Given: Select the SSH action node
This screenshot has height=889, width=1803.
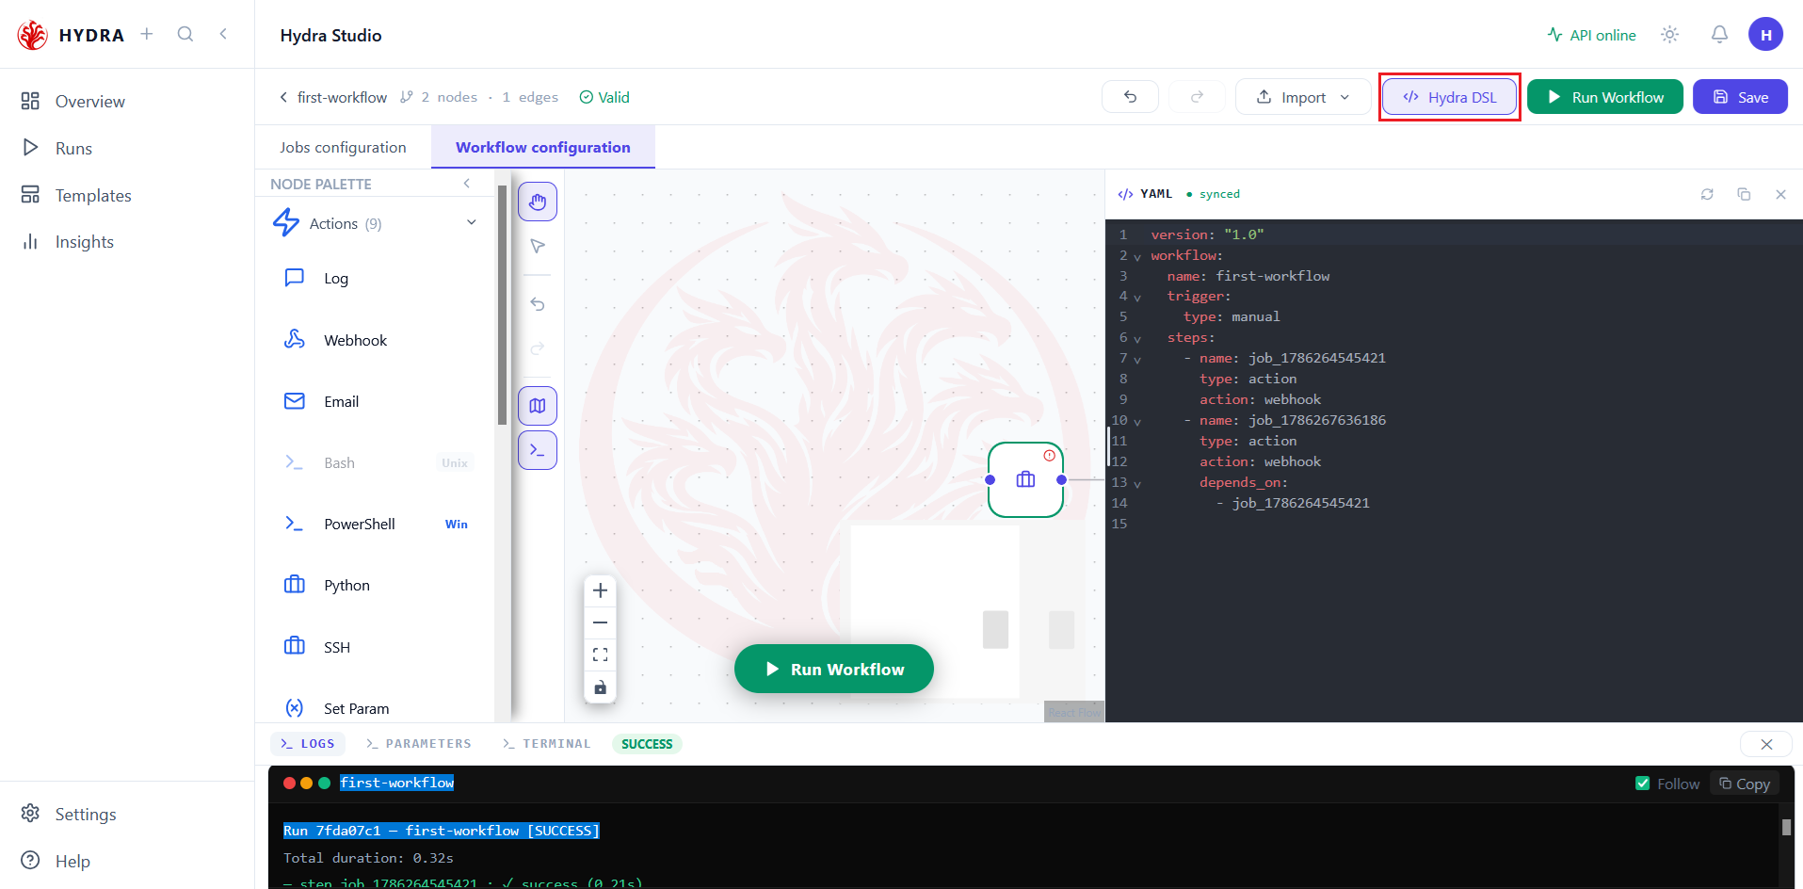Looking at the screenshot, I should point(377,647).
